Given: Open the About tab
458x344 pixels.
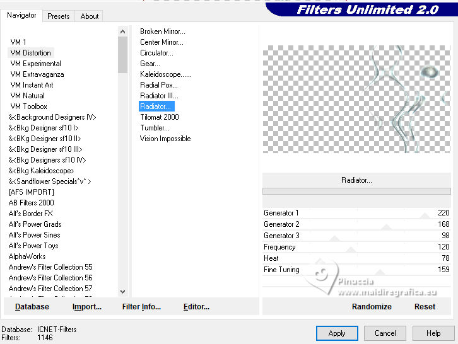Looking at the screenshot, I should tap(90, 16).
